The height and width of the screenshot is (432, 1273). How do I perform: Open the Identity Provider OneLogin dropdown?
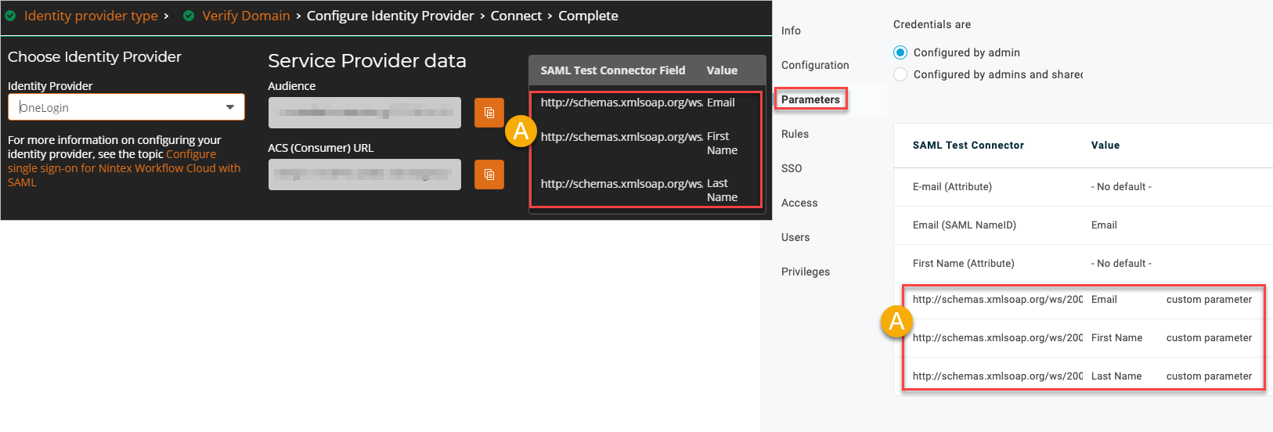126,107
